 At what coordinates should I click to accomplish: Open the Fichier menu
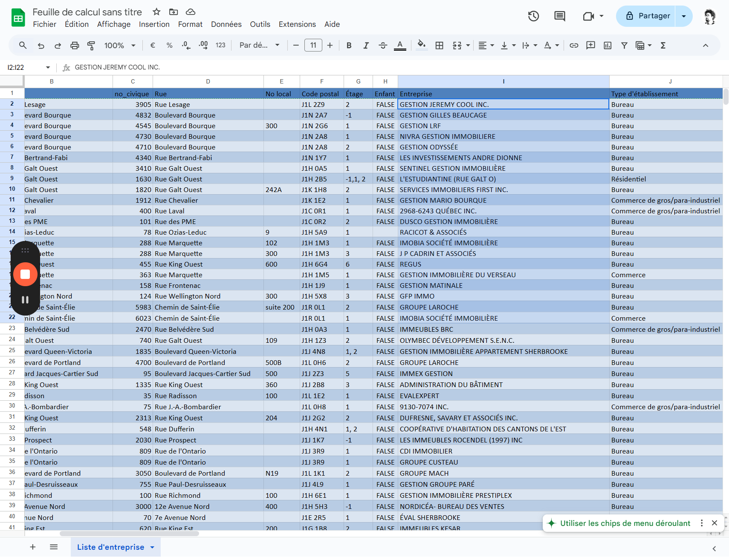click(44, 24)
